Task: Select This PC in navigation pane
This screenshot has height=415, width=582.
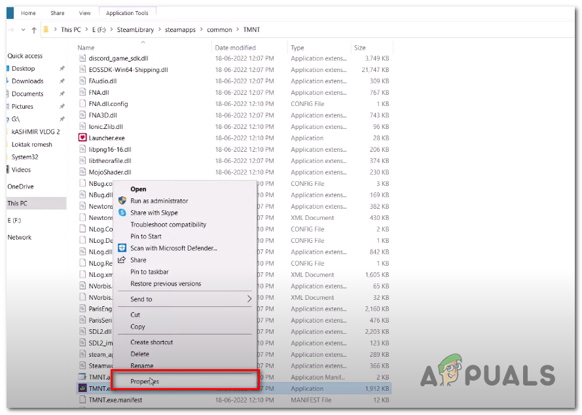Action: click(37, 204)
